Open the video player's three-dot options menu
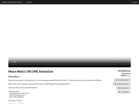Viewport: 139px width, 104px height. coord(128,62)
